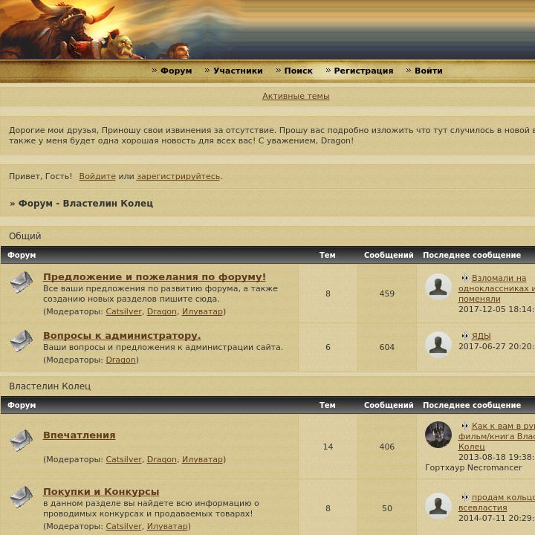Open moderator Dragon in Вопросы к администратору row
535x535 pixels.
pyautogui.click(x=121, y=360)
